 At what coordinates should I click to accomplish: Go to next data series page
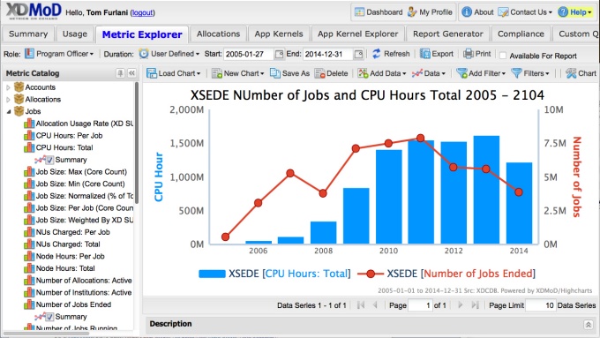point(461,305)
